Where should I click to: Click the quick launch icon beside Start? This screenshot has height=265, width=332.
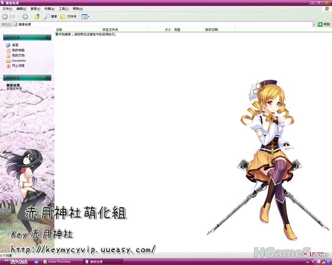click(x=36, y=261)
